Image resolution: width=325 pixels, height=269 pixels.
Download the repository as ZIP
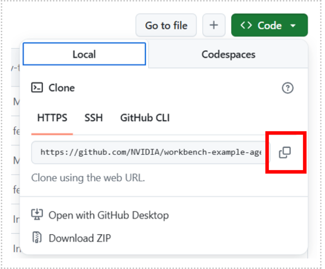79,238
